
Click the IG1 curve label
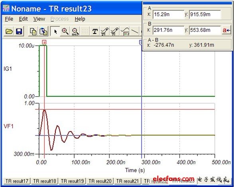click(8, 69)
